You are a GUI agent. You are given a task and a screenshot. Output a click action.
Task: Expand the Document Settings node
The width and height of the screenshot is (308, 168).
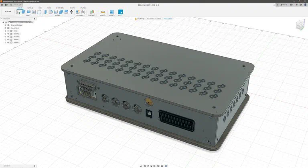[5, 25]
